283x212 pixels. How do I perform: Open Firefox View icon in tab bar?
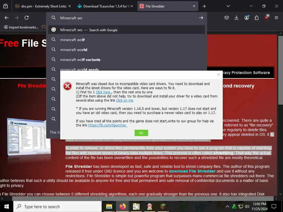pyautogui.click(x=6, y=6)
